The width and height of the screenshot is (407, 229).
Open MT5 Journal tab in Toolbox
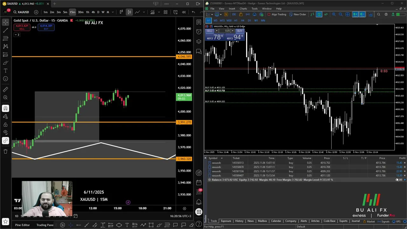355,221
